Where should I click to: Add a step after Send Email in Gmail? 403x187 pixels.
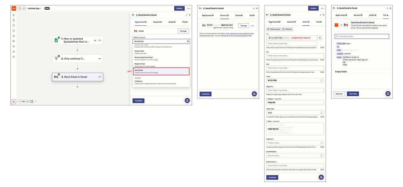point(77,87)
